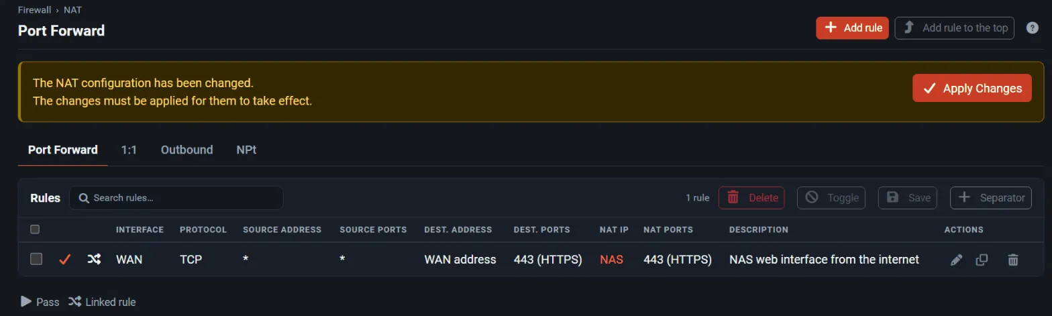This screenshot has height=316, width=1052.
Task: Open the NAS alias link in NAT IP
Action: click(x=611, y=259)
